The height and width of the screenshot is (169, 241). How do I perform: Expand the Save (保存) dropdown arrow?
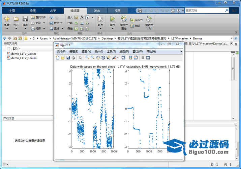tap(25, 29)
